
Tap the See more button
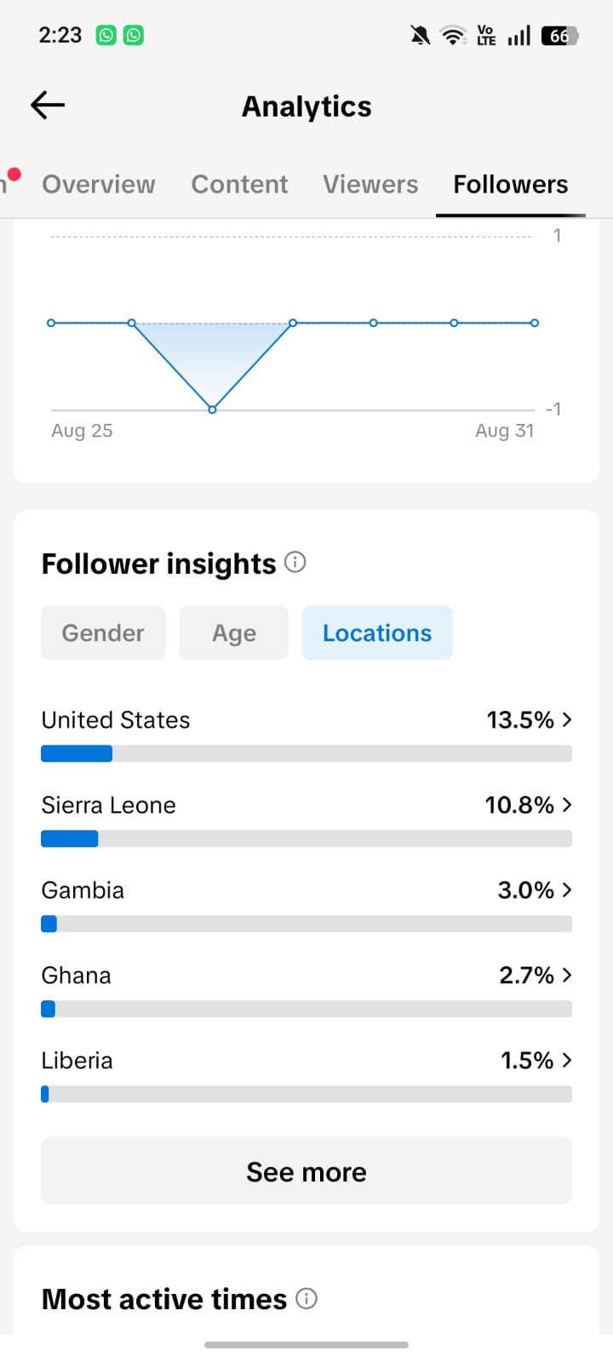click(306, 1171)
